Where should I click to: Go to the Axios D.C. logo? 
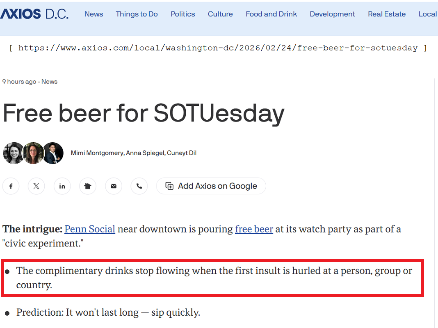34,14
